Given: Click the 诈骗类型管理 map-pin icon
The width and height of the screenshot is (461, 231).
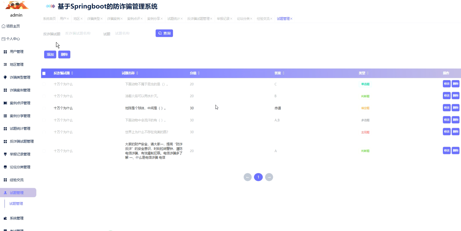Looking at the screenshot, I should (x=5, y=77).
